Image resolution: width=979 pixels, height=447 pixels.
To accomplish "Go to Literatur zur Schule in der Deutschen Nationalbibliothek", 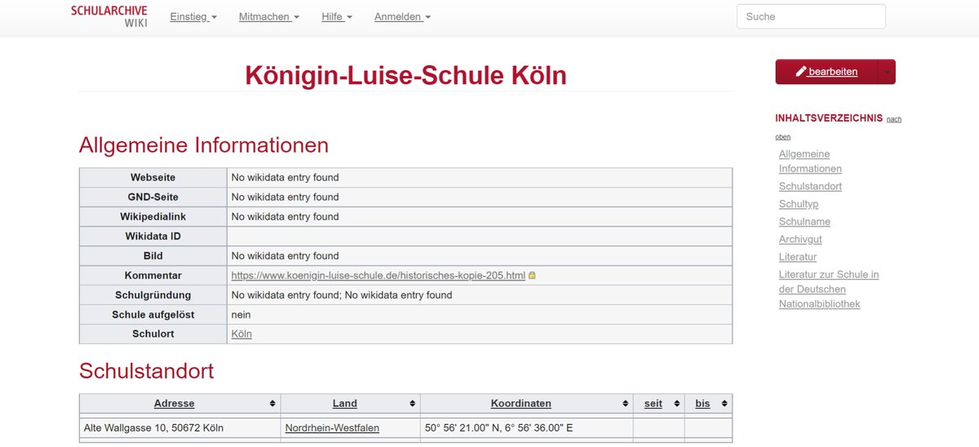I will [x=829, y=290].
